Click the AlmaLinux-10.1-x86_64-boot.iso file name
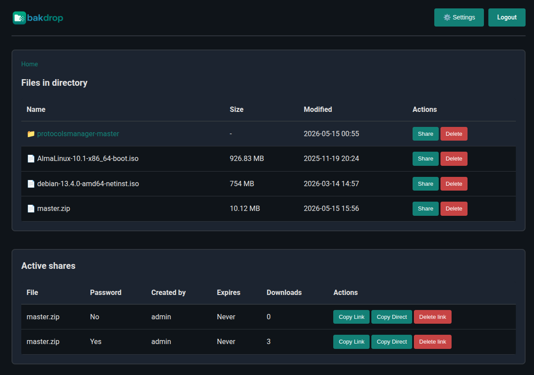Screen dimensions: 534x375 tap(88, 158)
